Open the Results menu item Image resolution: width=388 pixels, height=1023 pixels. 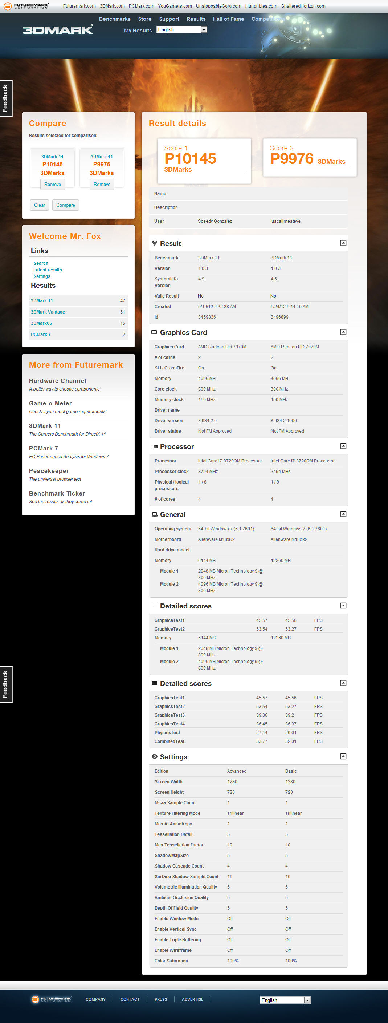point(196,19)
